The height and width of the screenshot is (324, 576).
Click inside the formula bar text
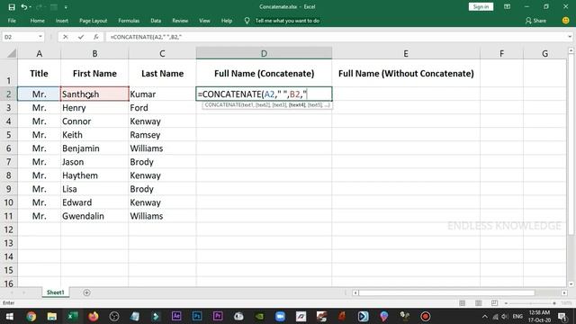[x=146, y=37]
